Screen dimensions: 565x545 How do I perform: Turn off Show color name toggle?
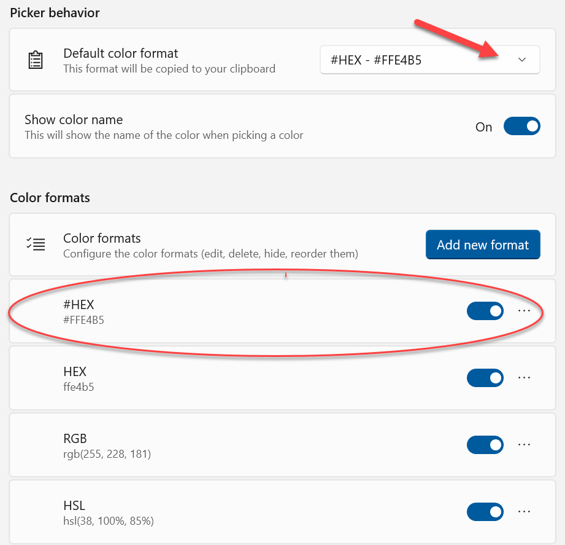tap(521, 127)
